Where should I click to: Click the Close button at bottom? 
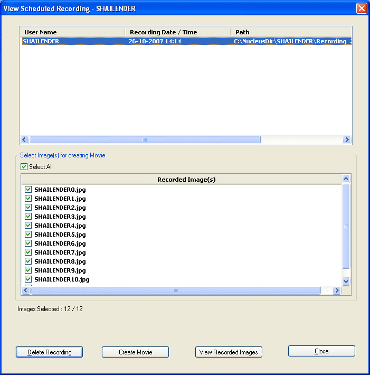(321, 351)
